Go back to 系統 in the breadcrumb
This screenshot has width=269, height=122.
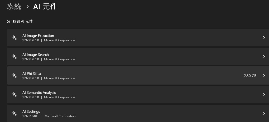point(14,7)
